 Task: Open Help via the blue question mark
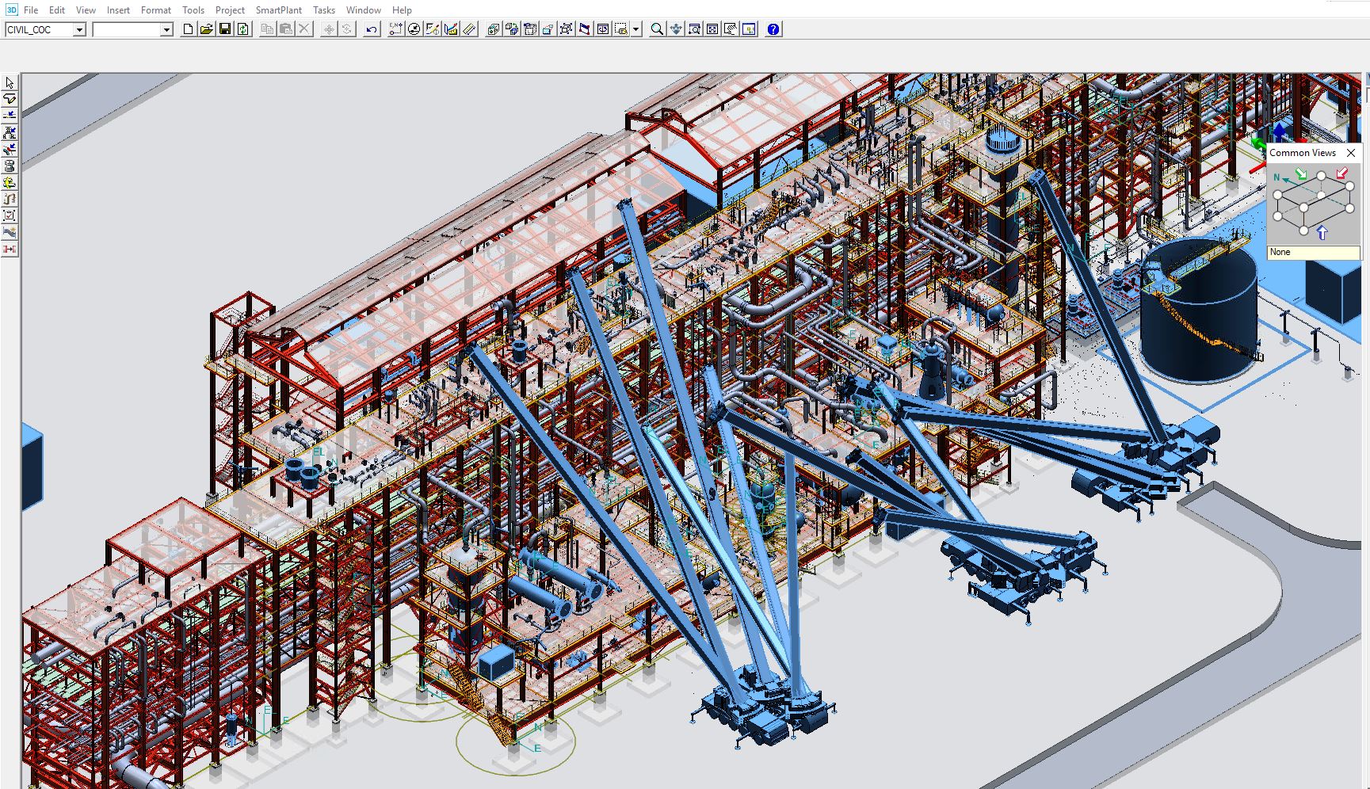773,29
